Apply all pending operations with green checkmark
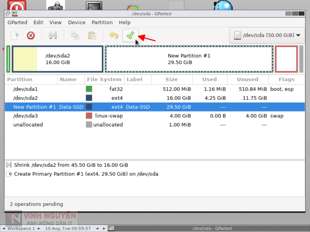Viewport: 310px width, 232px height. 130,35
